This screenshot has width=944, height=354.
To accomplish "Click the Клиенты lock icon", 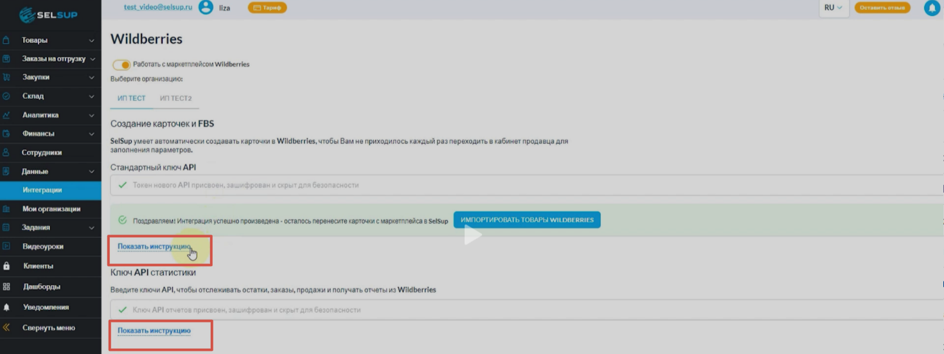I will click(6, 266).
